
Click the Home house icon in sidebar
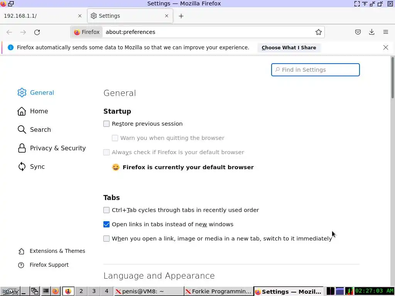[x=22, y=111]
